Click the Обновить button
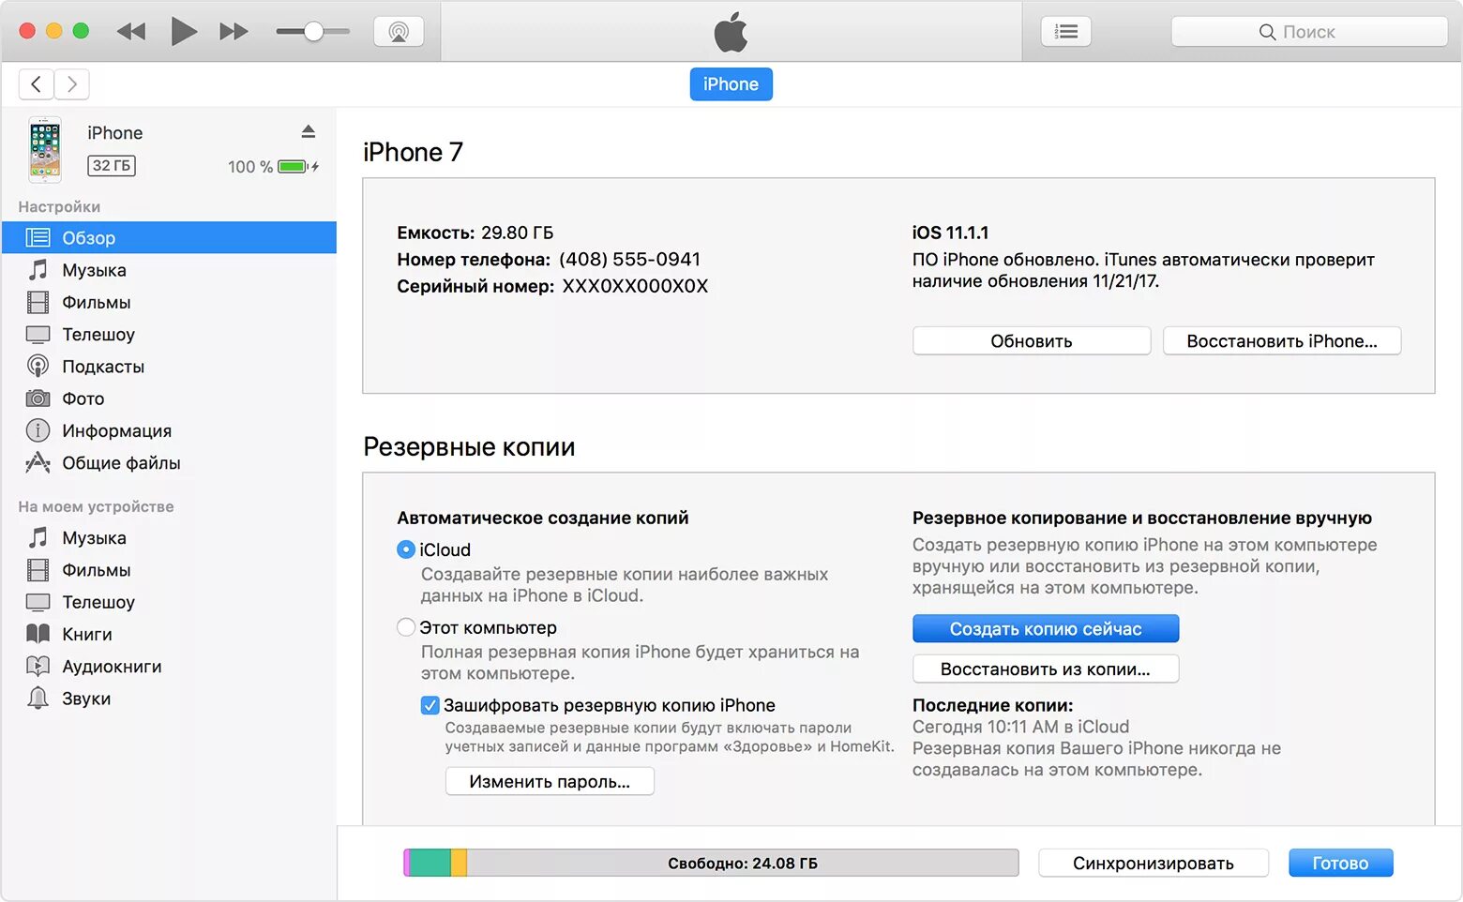 (x=1032, y=341)
